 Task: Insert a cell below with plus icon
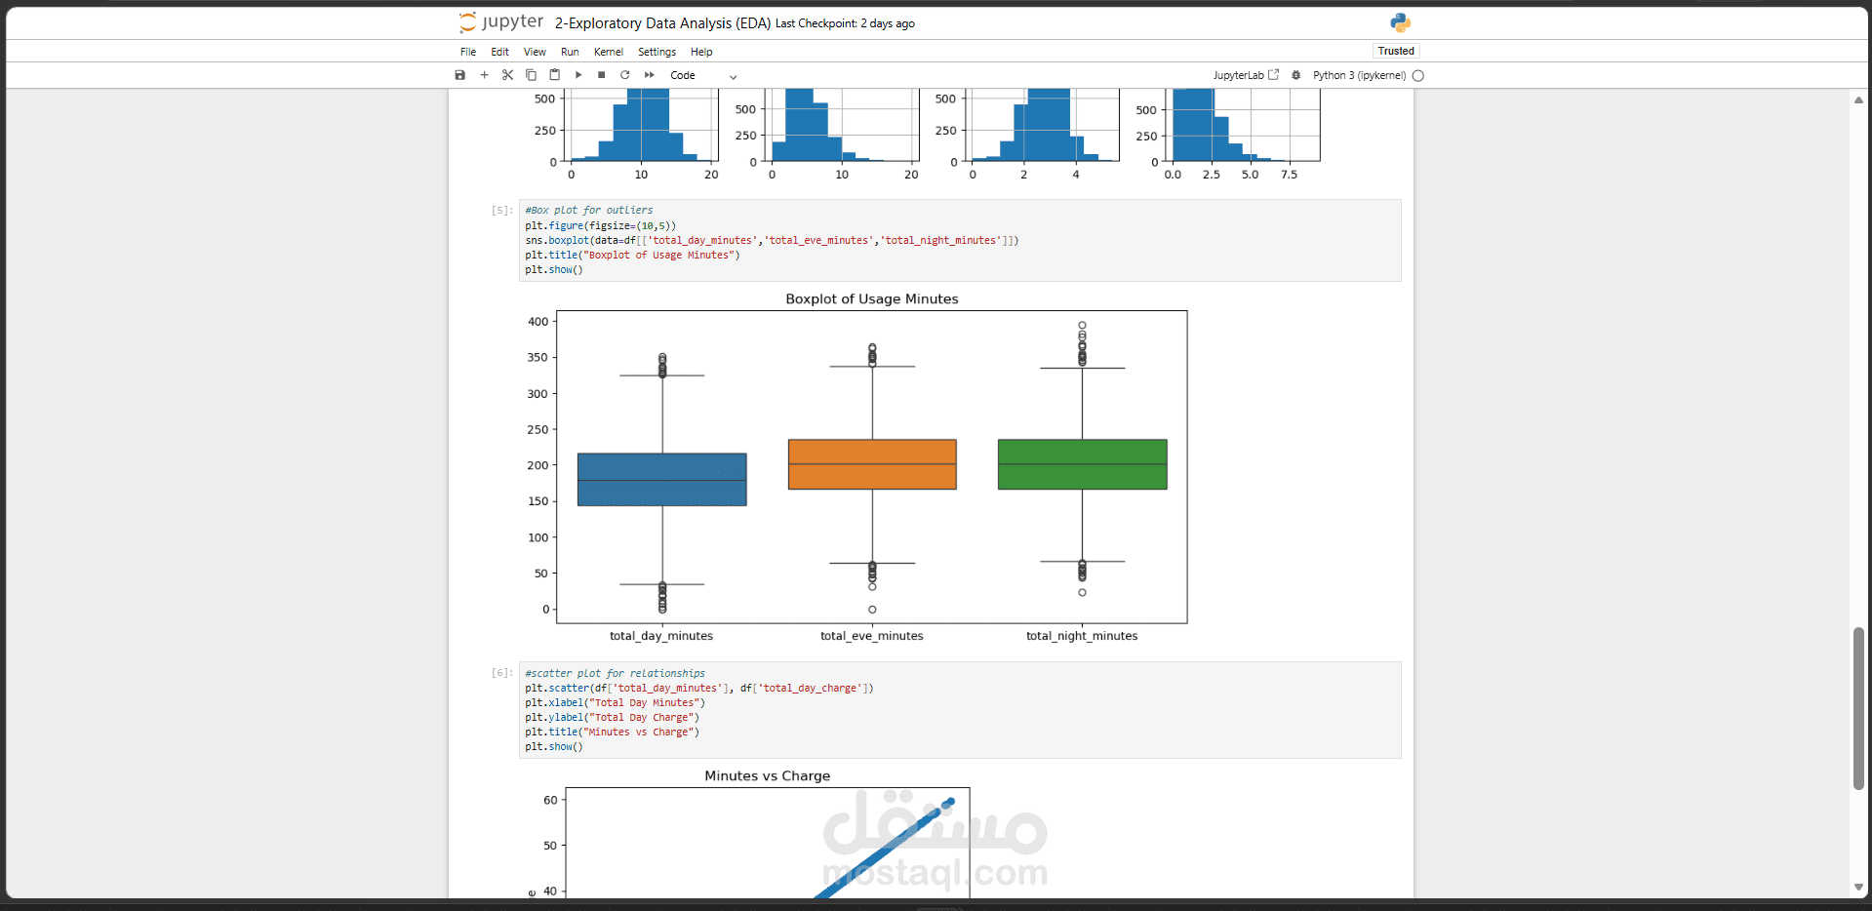coord(484,75)
